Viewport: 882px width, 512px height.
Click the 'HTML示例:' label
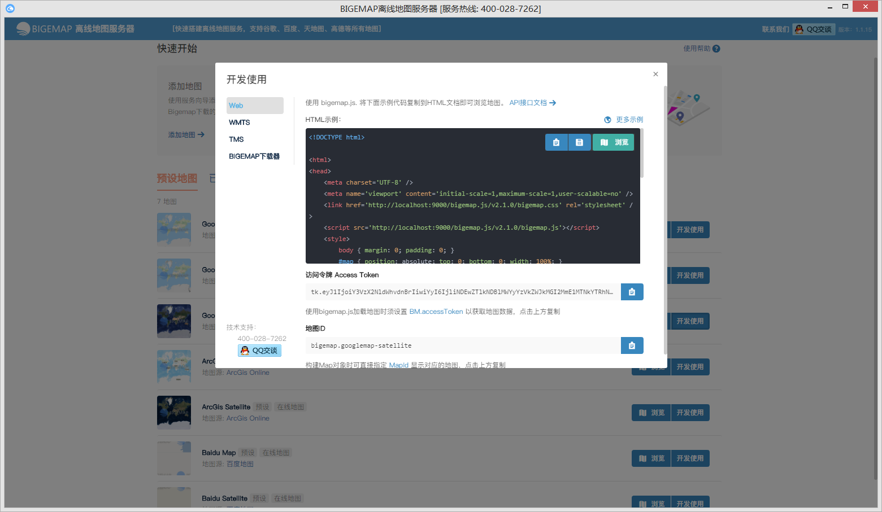323,120
